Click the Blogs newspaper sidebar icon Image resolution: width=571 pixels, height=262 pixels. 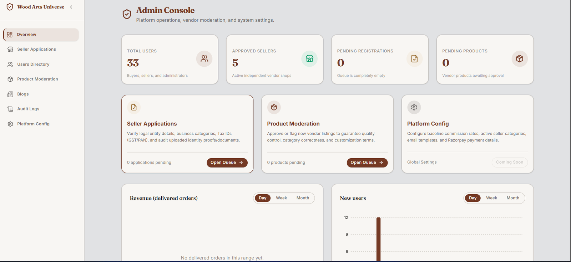click(x=10, y=94)
